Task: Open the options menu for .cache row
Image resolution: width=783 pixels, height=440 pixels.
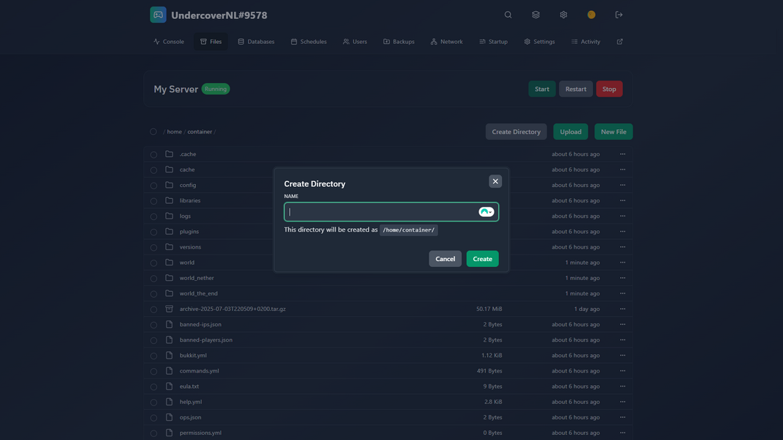Action: [623, 154]
